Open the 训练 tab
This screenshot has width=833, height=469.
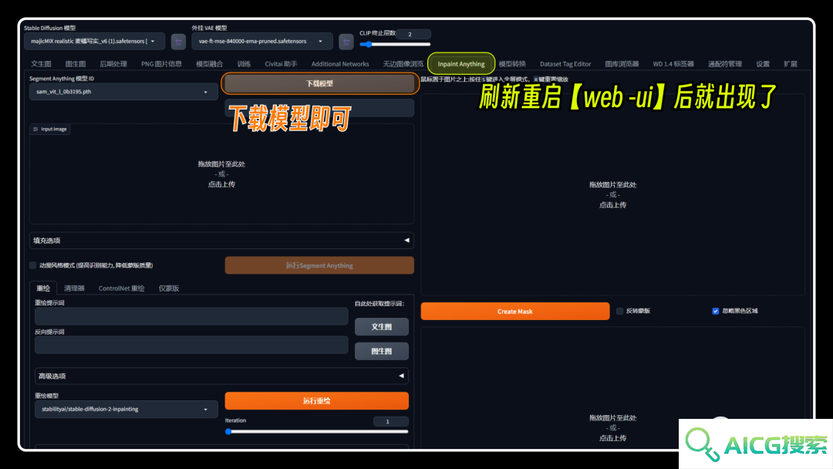tap(244, 64)
